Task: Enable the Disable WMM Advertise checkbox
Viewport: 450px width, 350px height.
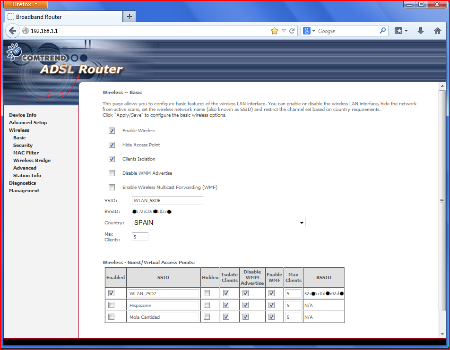Action: [x=112, y=173]
